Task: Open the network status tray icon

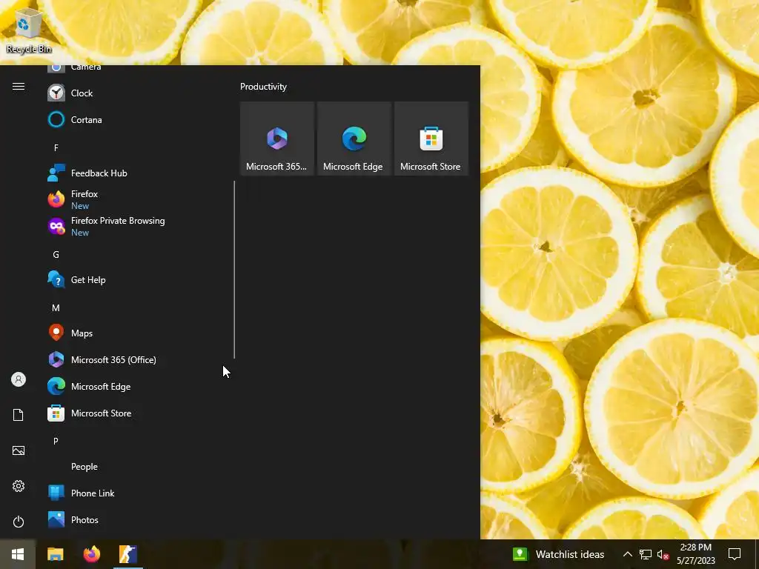Action: coord(646,554)
